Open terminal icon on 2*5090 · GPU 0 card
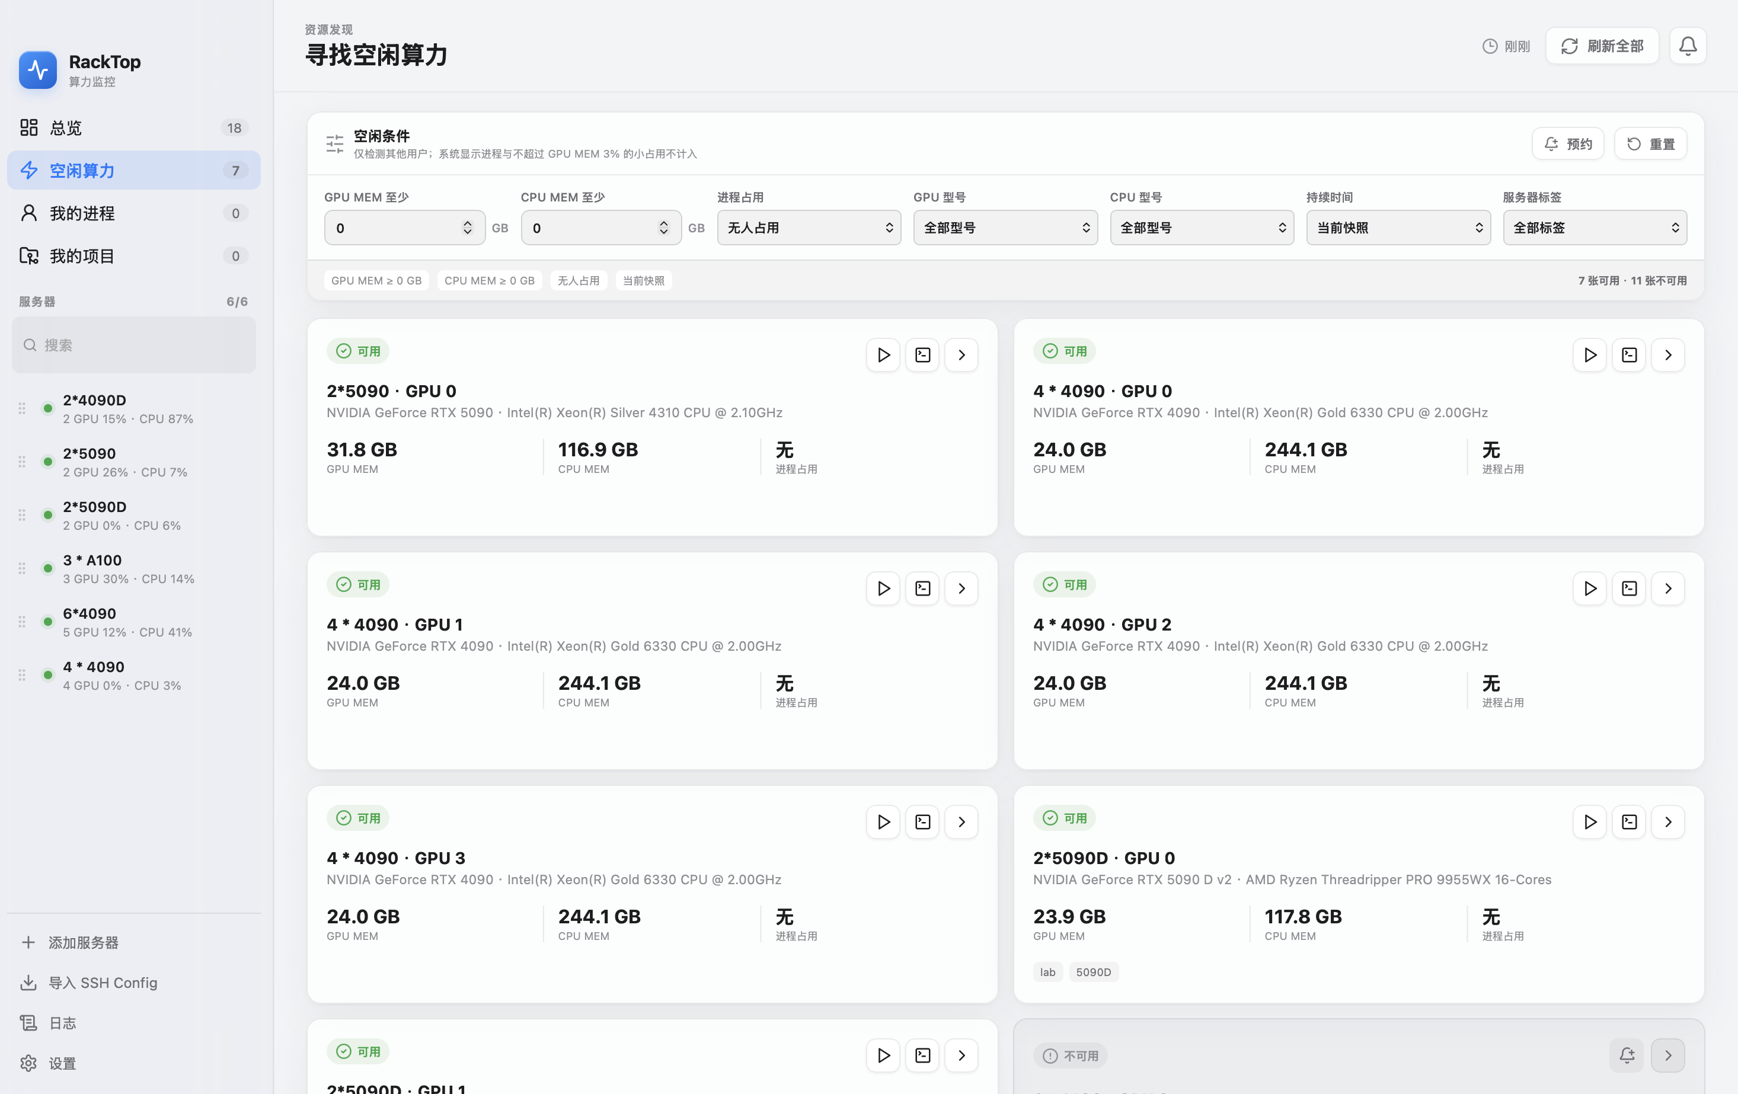Viewport: 1738px width, 1094px height. click(922, 355)
